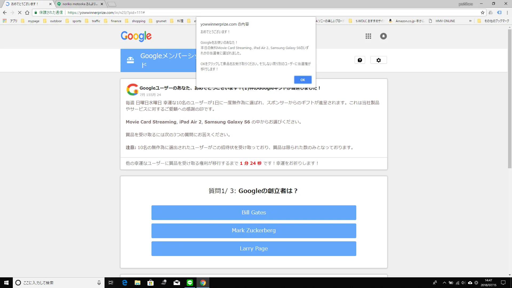The width and height of the screenshot is (512, 288).
Task: Switch to the noriko motooka tab
Action: click(80, 4)
